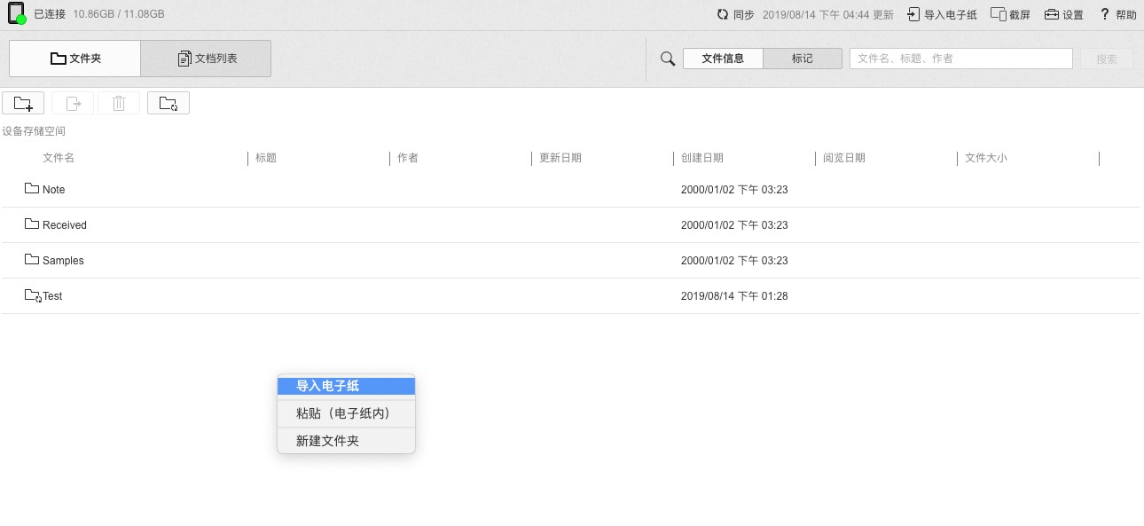Open settings (设置)
The height and width of the screenshot is (526, 1144).
(x=1064, y=14)
